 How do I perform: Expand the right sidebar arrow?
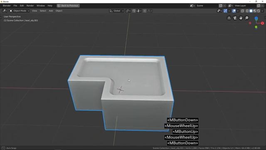[x=265, y=17]
